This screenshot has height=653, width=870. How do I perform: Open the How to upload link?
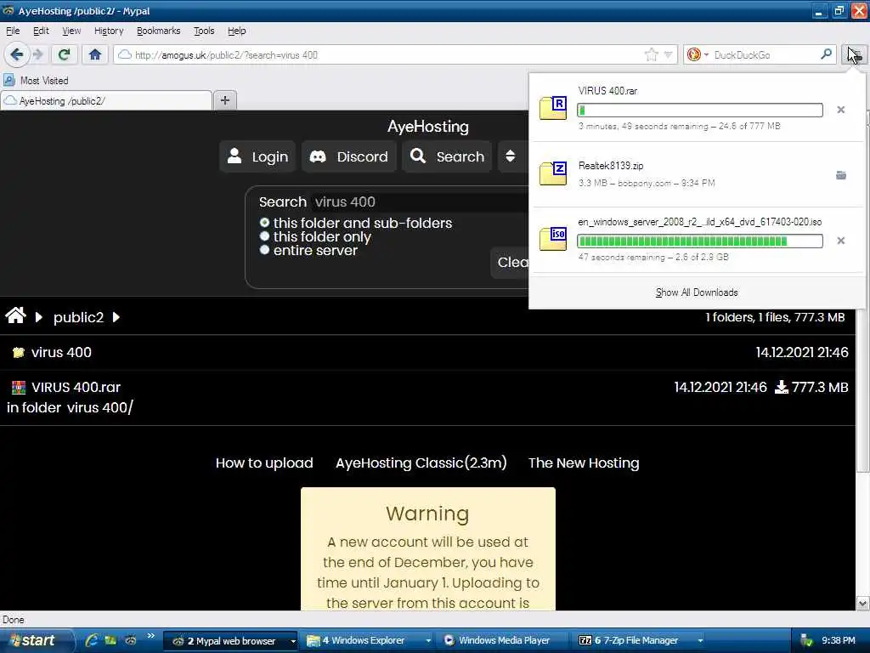click(264, 463)
